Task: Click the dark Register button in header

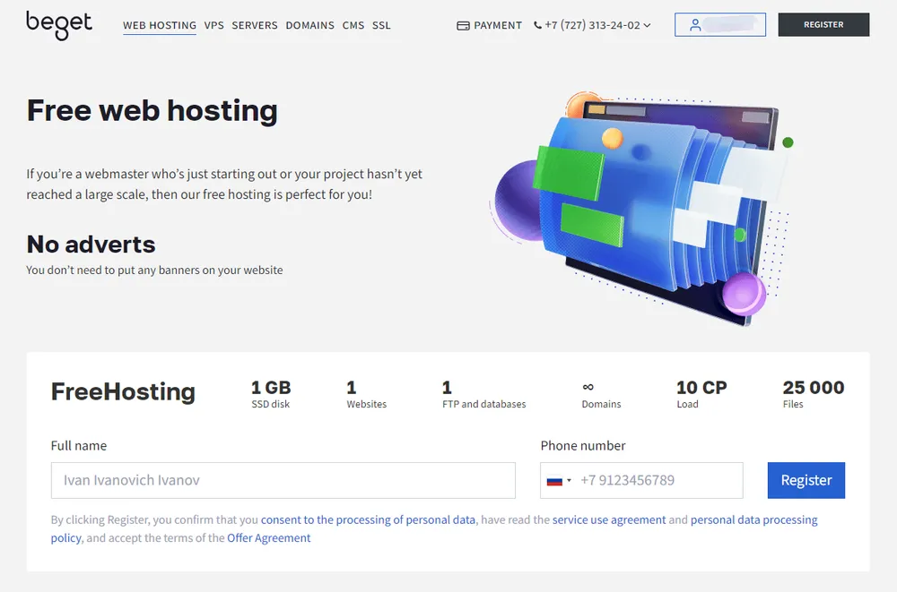Action: click(x=823, y=25)
